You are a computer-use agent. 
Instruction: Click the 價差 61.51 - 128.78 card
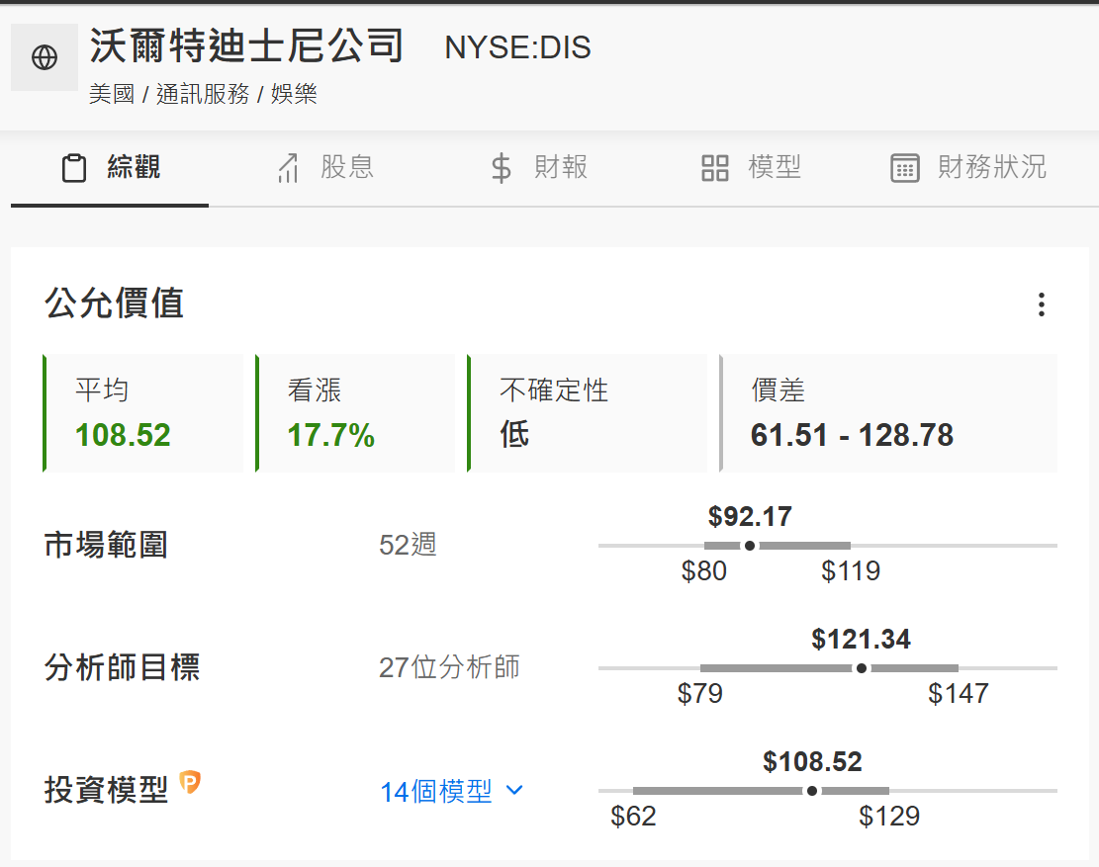[x=888, y=413]
